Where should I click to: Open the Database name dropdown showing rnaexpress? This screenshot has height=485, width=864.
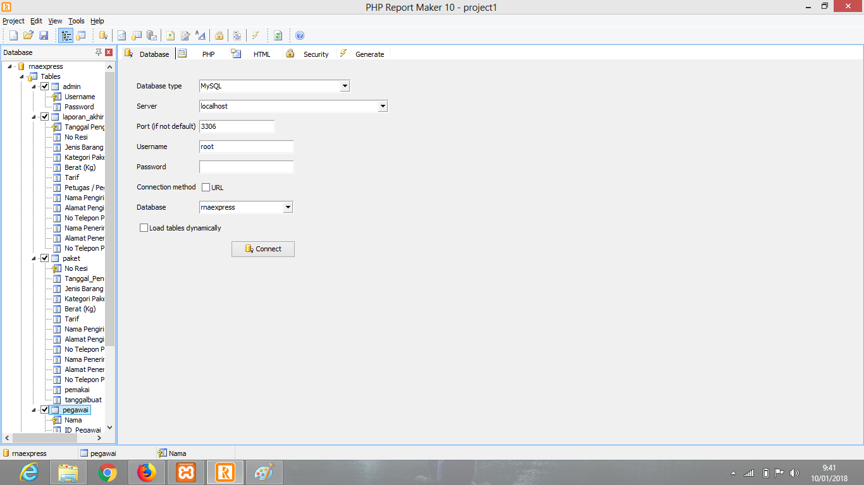[x=288, y=207]
